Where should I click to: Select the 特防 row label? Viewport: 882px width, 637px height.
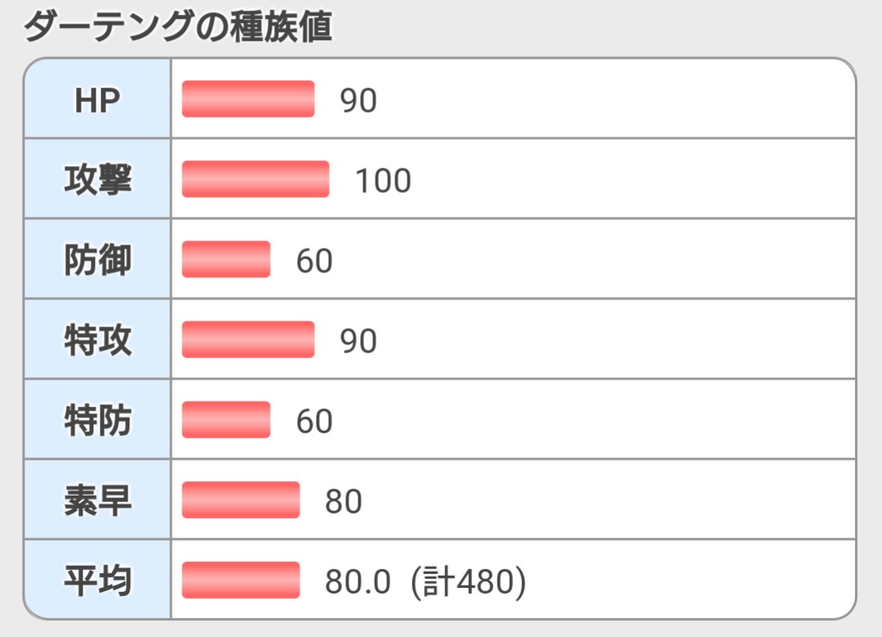97,420
